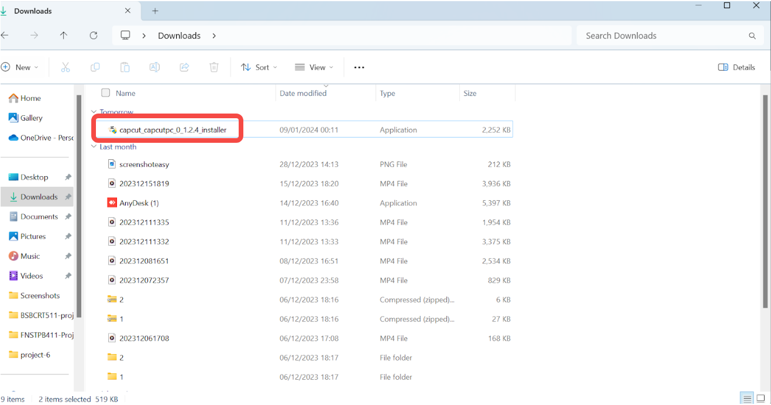Refresh the Downloads folder view
This screenshot has height=405, width=771.
coord(94,36)
